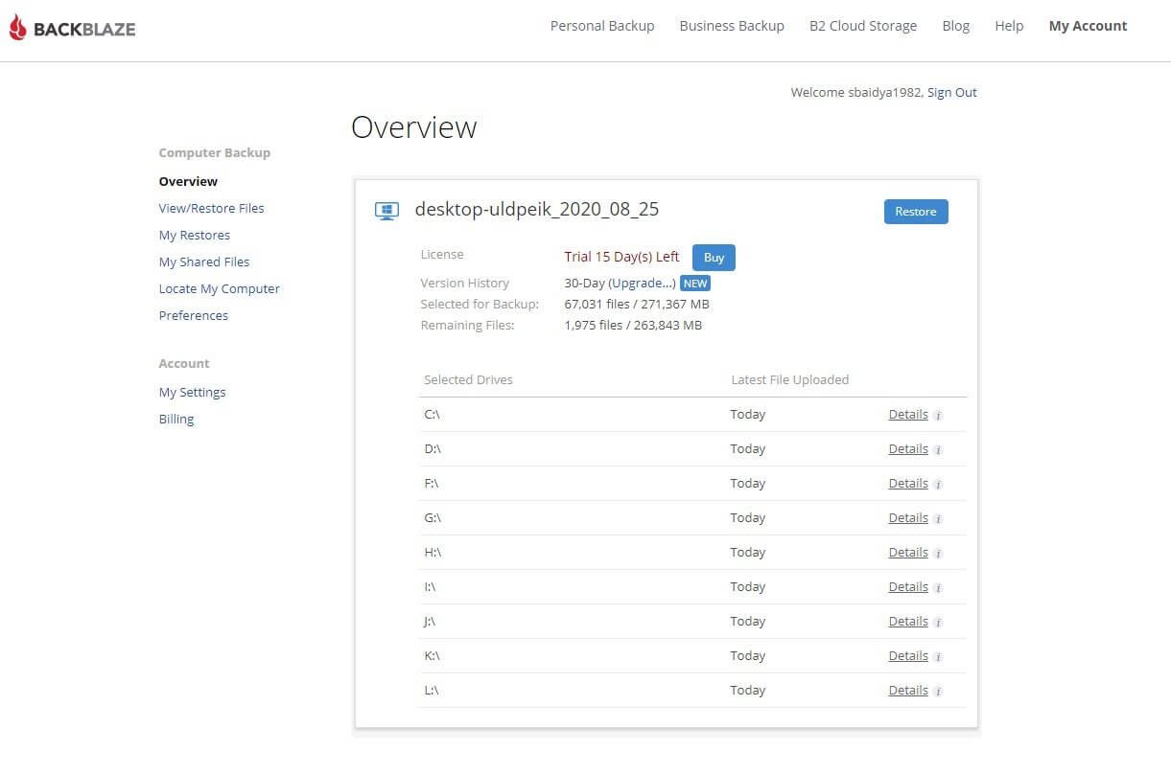Open Preferences in the sidebar
Screen dimensions: 1171x774
tap(194, 315)
